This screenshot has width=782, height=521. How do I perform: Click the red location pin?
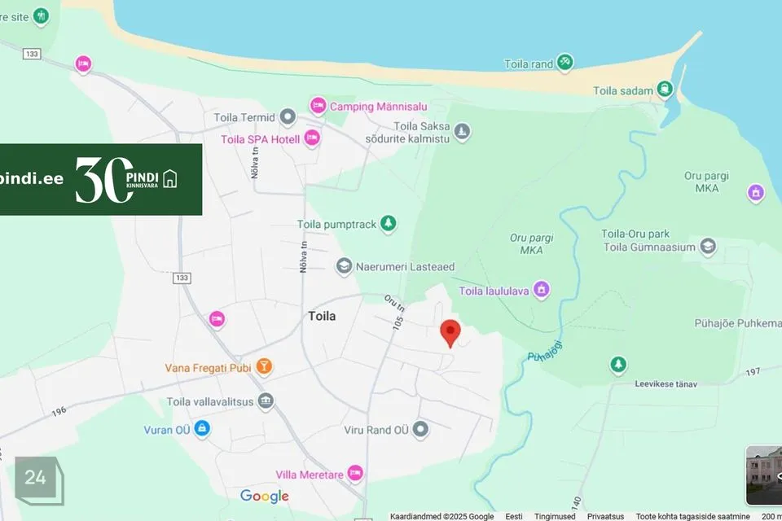point(450,333)
